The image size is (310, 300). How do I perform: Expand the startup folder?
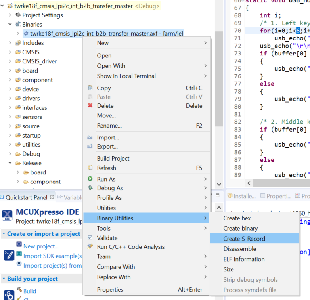tap(10, 135)
